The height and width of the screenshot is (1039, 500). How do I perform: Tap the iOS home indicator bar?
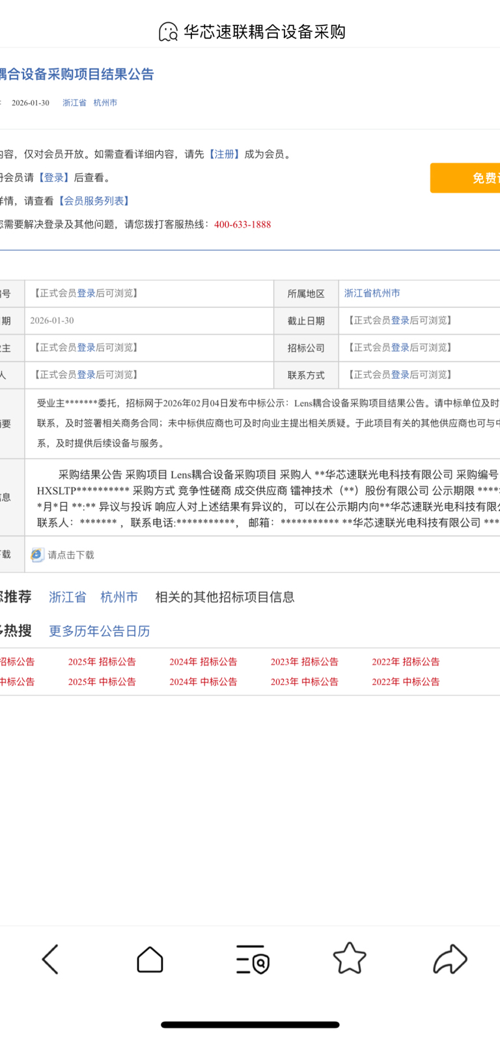250,1025
